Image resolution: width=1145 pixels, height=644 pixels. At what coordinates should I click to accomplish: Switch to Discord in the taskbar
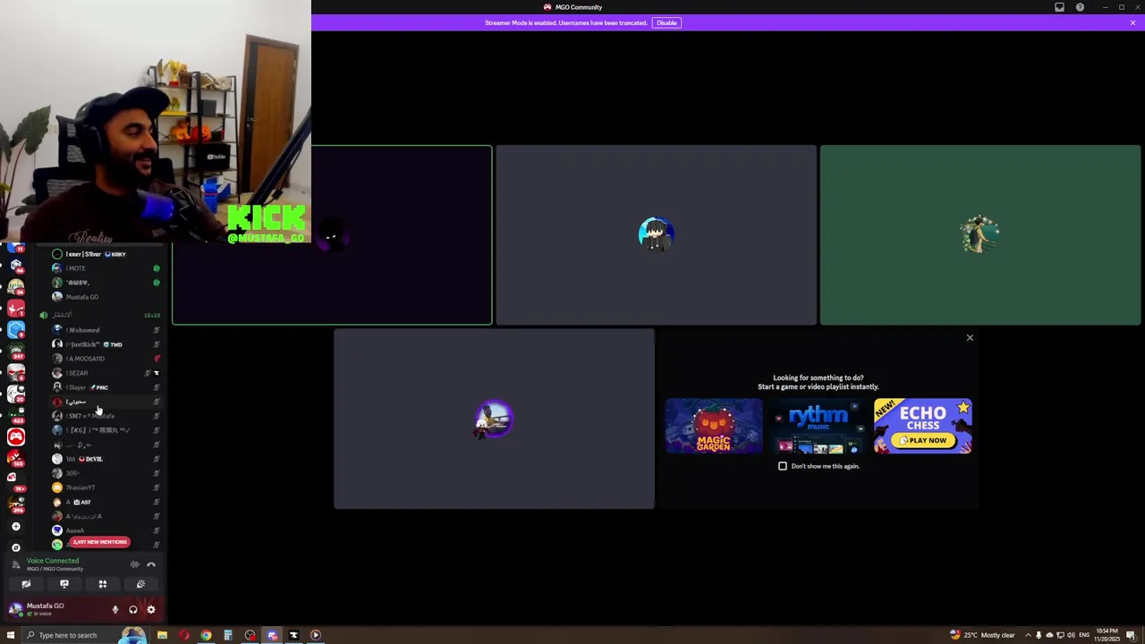(272, 635)
